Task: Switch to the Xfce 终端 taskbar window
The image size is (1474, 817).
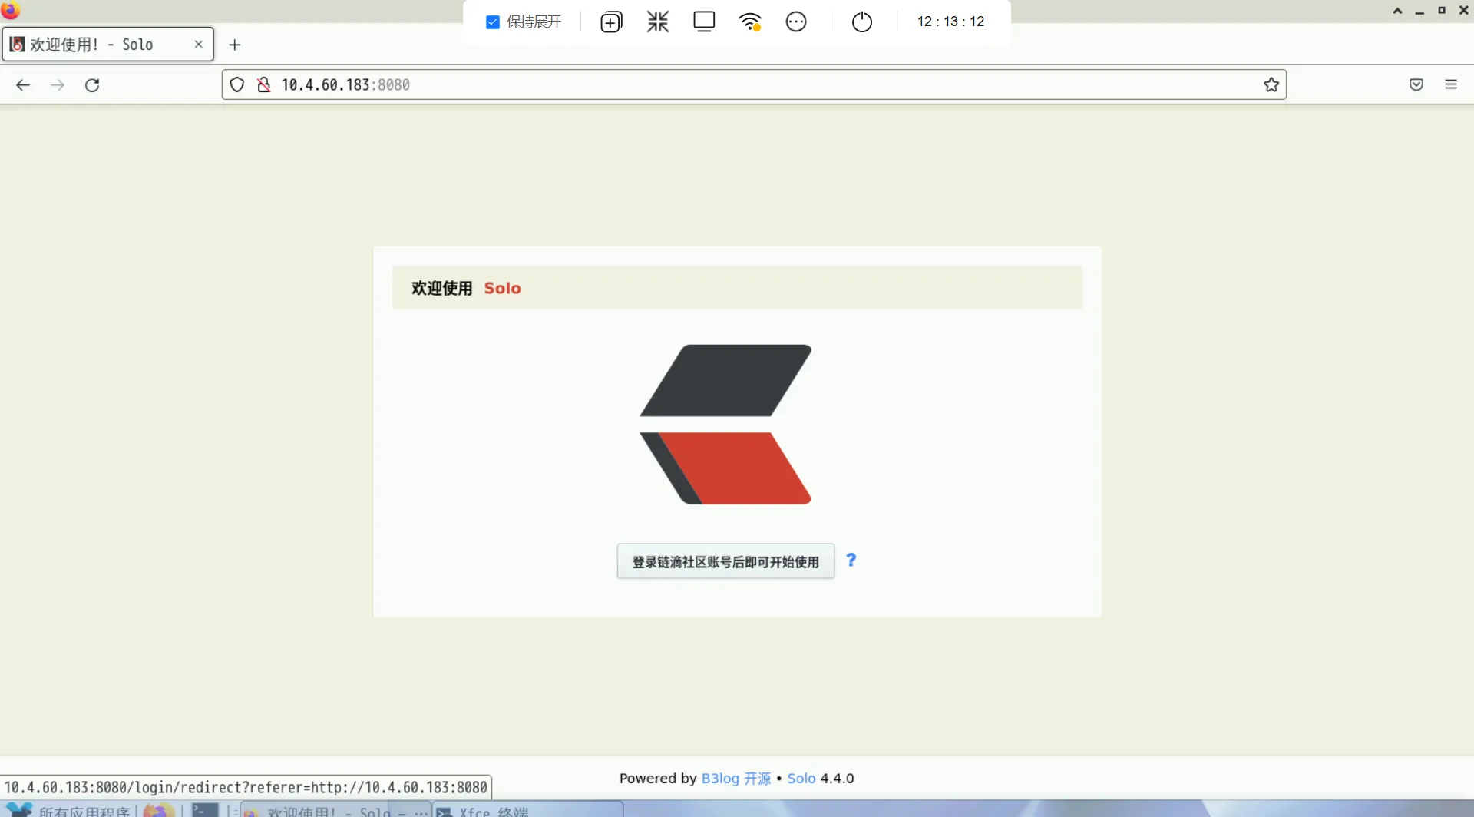Action: (528, 810)
